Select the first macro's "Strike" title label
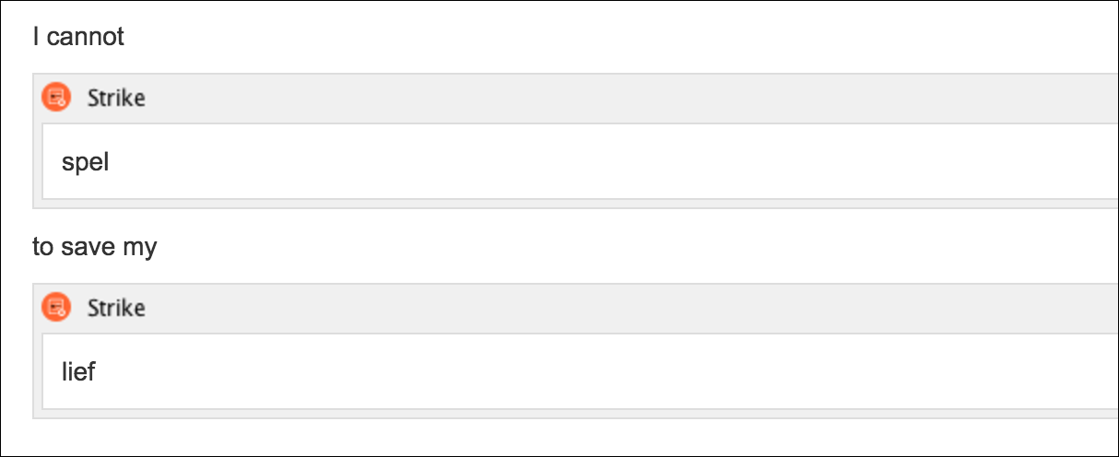Image resolution: width=1119 pixels, height=457 pixels. tap(116, 98)
